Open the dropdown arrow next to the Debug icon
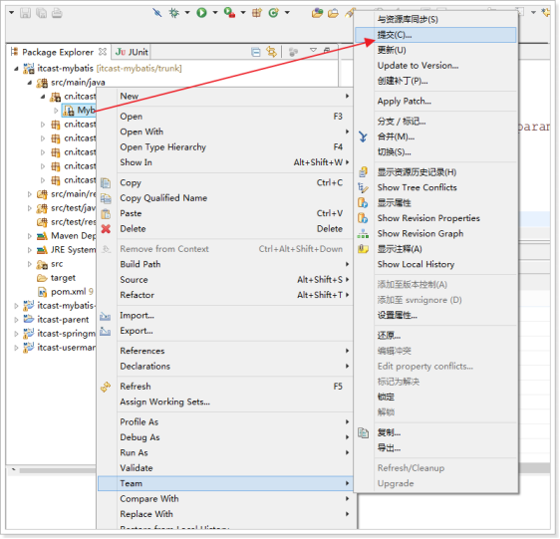 click(x=187, y=13)
